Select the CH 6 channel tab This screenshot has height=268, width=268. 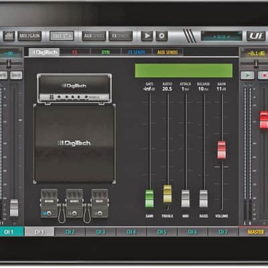click(192, 232)
